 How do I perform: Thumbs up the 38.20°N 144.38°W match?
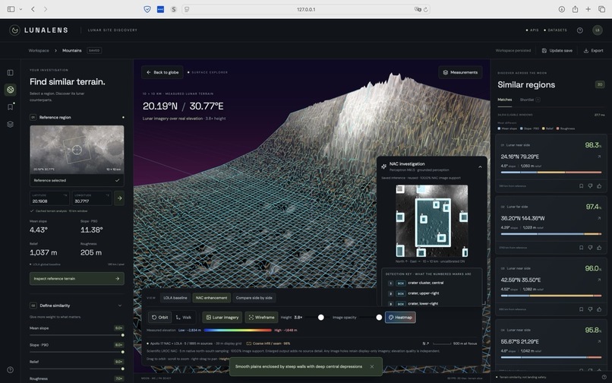(599, 248)
